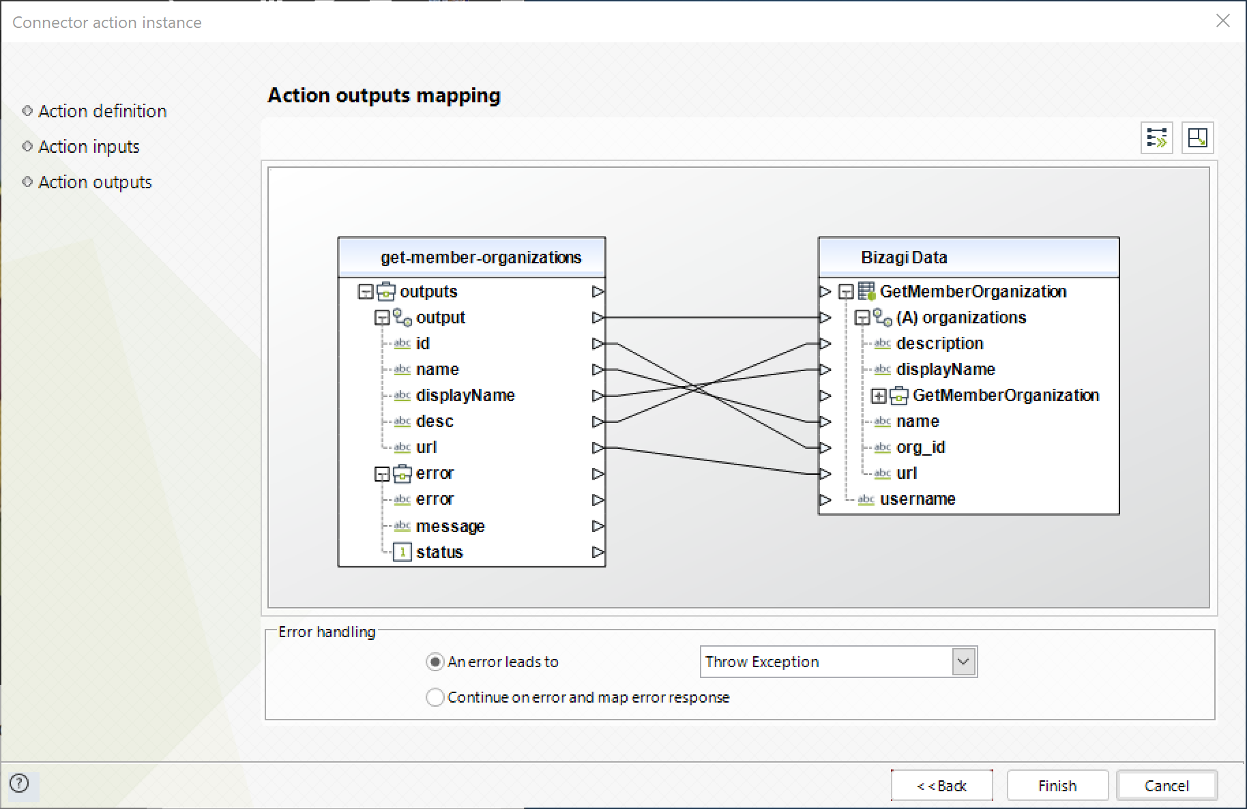Screen dimensions: 1247x809
Task: Collapse the error tree node
Action: pyautogui.click(x=382, y=473)
